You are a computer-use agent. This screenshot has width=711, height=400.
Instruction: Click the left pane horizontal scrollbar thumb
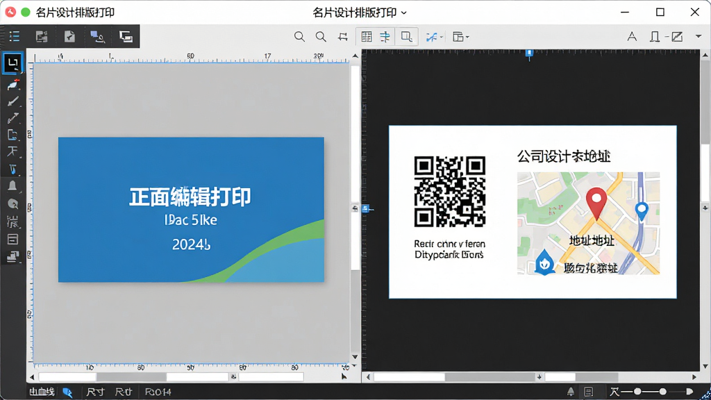pos(131,377)
